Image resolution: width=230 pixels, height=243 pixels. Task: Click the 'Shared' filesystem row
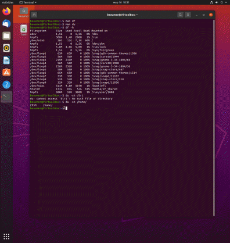(x=74, y=89)
